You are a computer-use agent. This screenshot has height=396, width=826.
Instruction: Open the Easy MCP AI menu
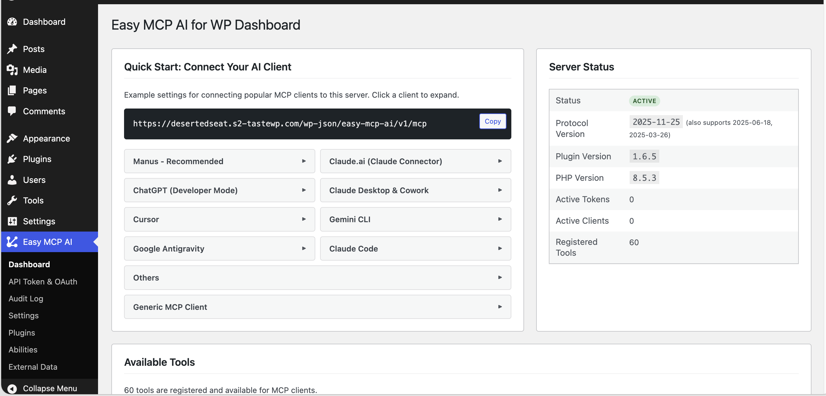point(49,242)
